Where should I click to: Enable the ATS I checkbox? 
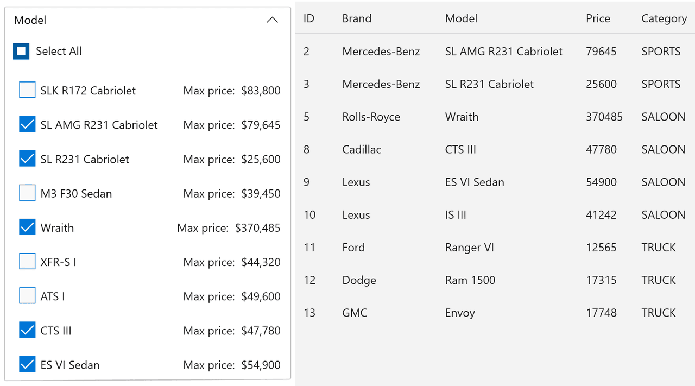[x=27, y=296]
